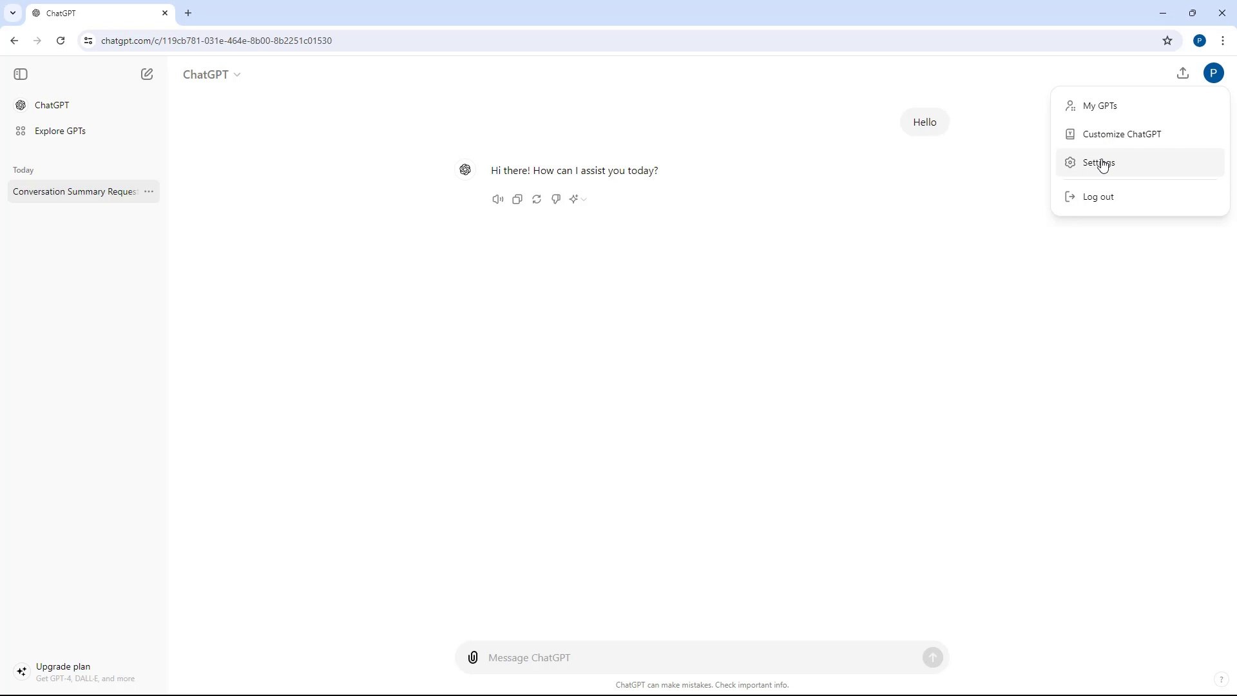Click the send message arrow button

pyautogui.click(x=932, y=657)
